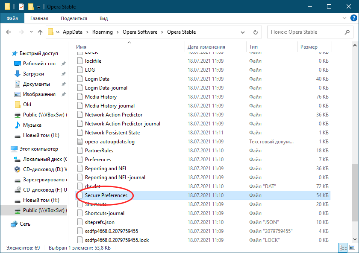Select Login Data-journal file

[106, 88]
